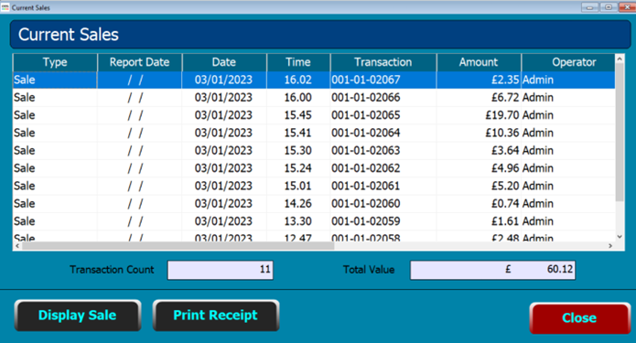Click the 13.30 time cell
Screen dimensions: 636x343
(297, 221)
